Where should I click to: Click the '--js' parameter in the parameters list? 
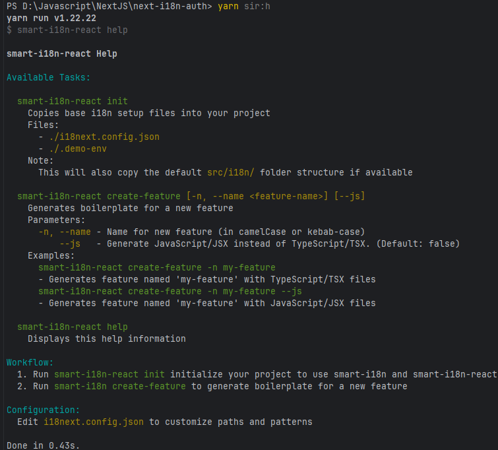[70, 243]
